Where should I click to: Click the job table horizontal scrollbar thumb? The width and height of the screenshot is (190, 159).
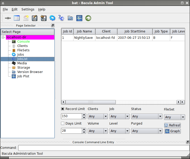pyautogui.click(x=91, y=102)
